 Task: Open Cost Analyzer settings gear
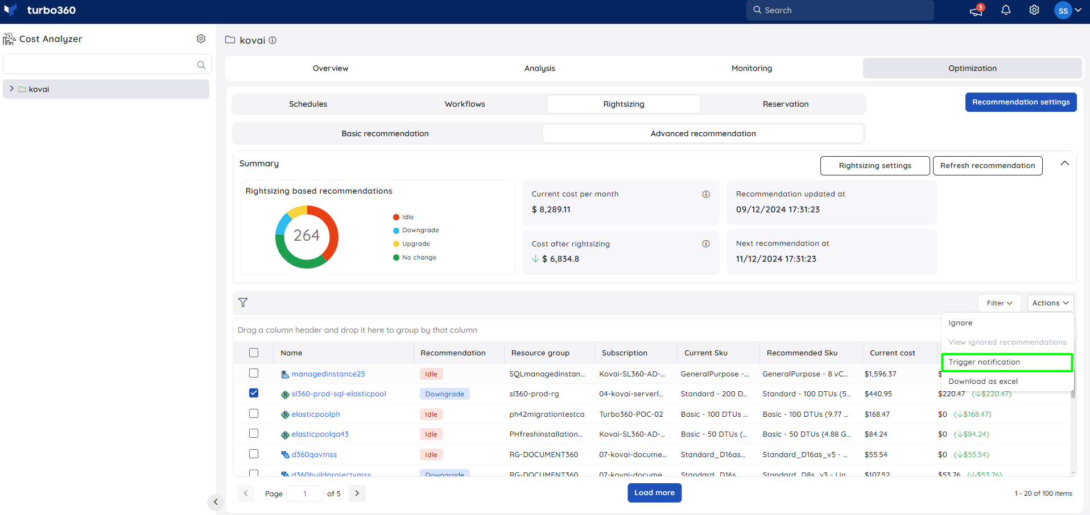(x=201, y=39)
